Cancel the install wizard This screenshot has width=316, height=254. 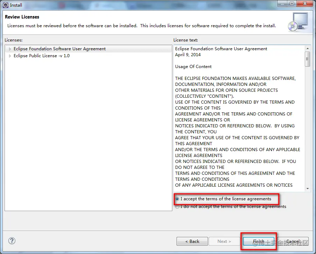coord(293,241)
